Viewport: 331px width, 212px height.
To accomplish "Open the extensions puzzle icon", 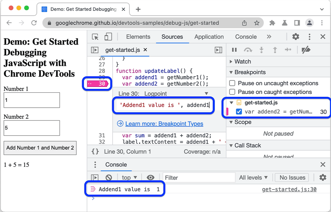I will click(x=272, y=23).
